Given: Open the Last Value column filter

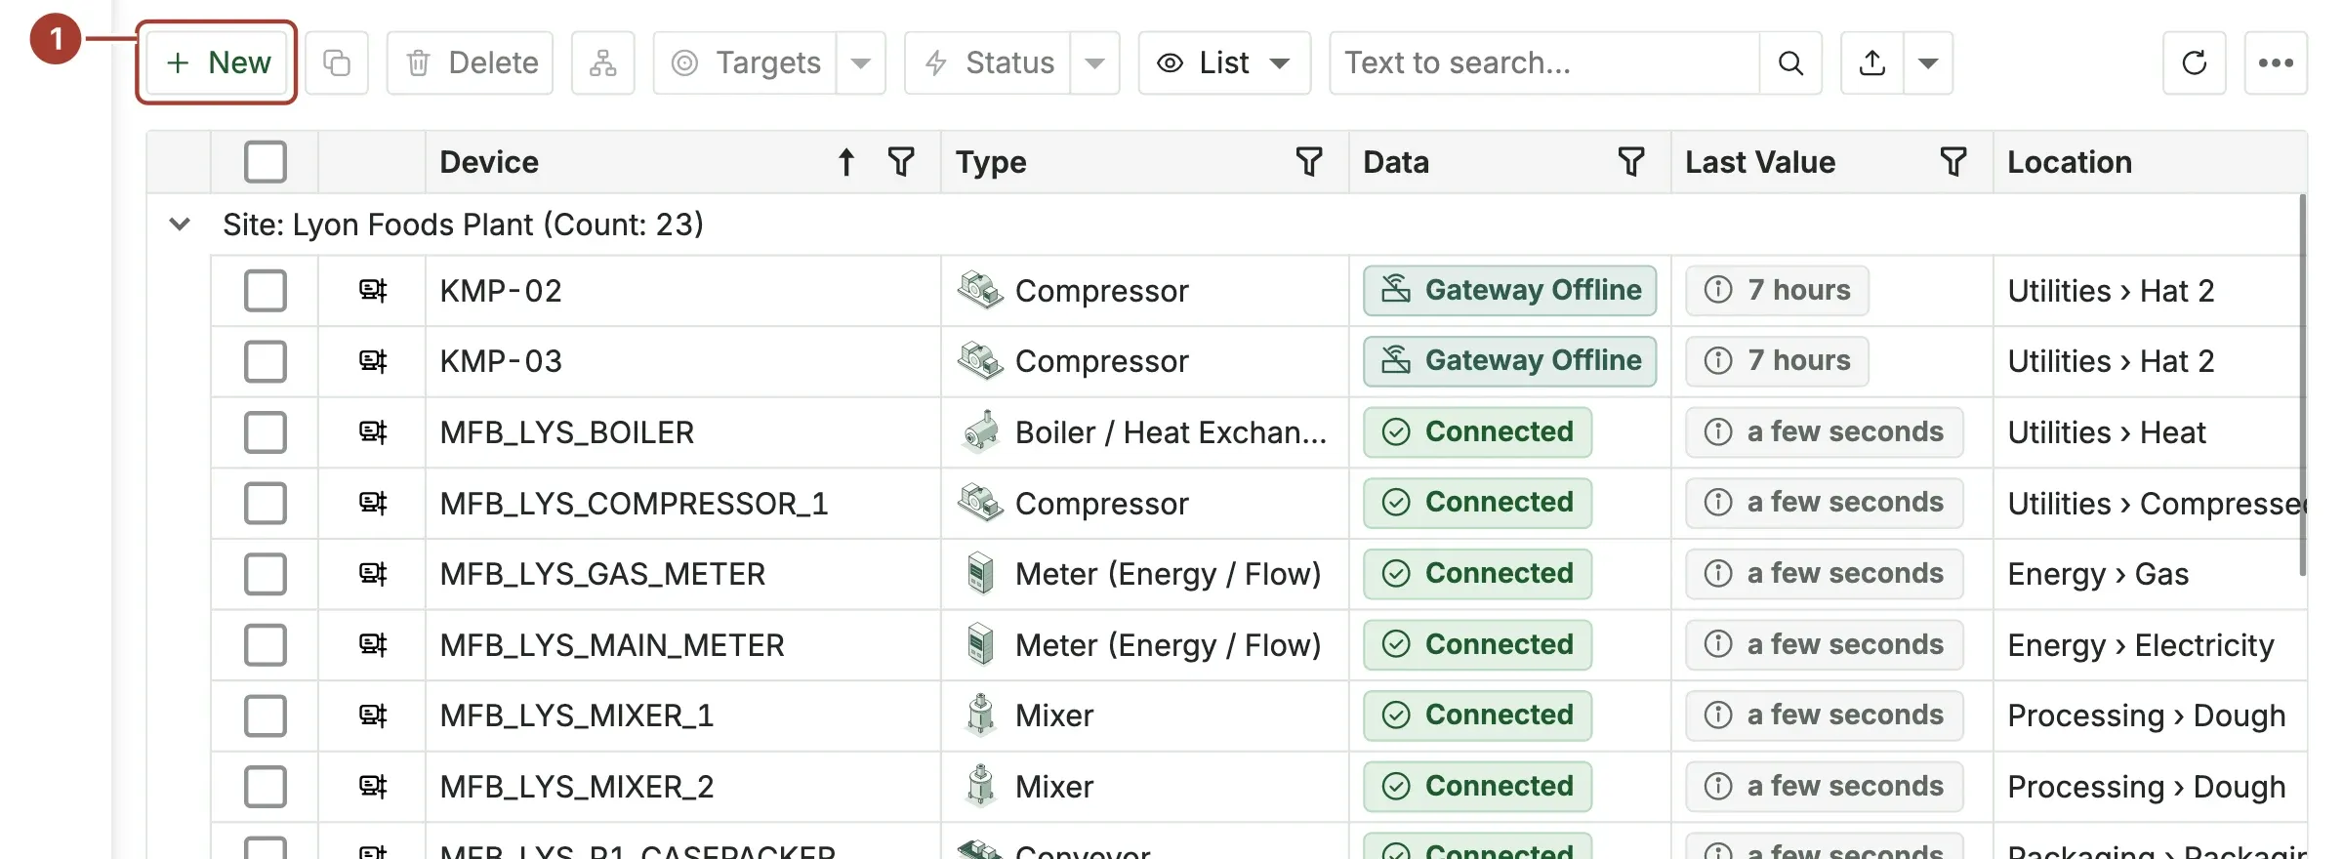Looking at the screenshot, I should 1953,162.
